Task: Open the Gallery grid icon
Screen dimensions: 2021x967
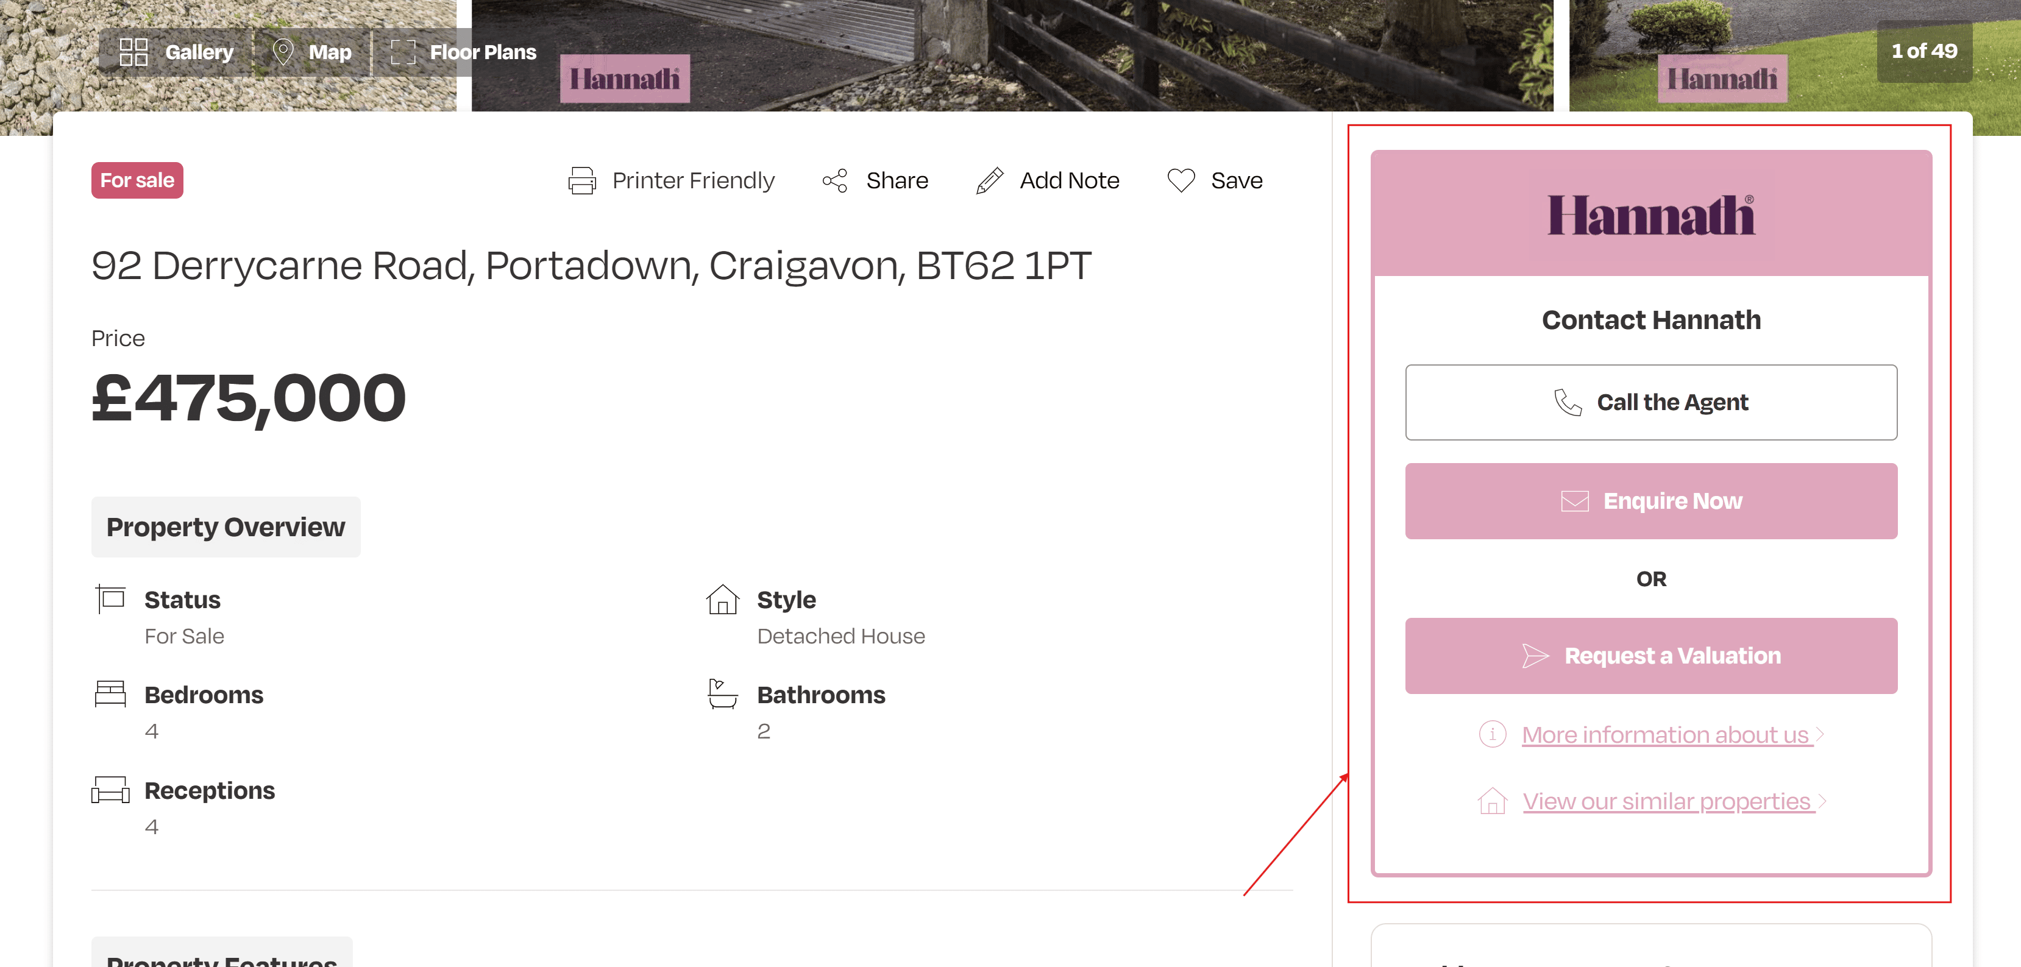Action: pyautogui.click(x=133, y=52)
